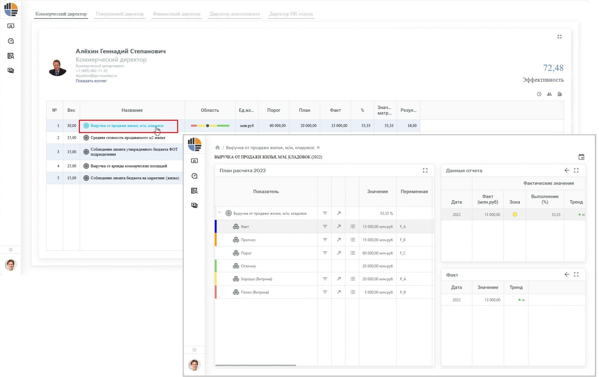The image size is (599, 377).
Task: Maximize the Факт panel
Action: [x=576, y=275]
